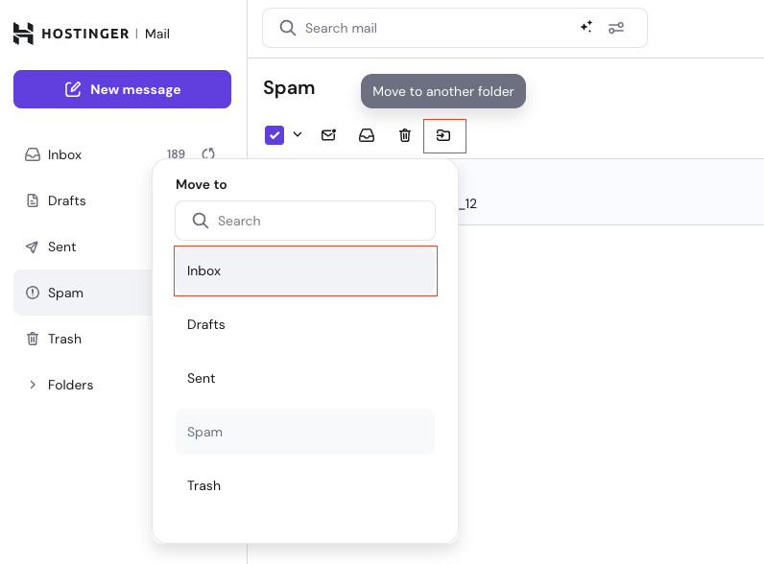764x564 pixels.
Task: Click the Search mail input field
Action: [x=432, y=28]
